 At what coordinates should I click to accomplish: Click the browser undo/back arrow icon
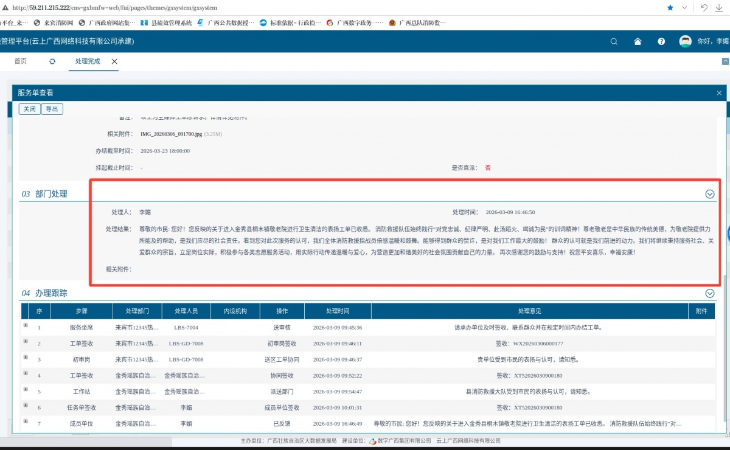click(x=704, y=8)
